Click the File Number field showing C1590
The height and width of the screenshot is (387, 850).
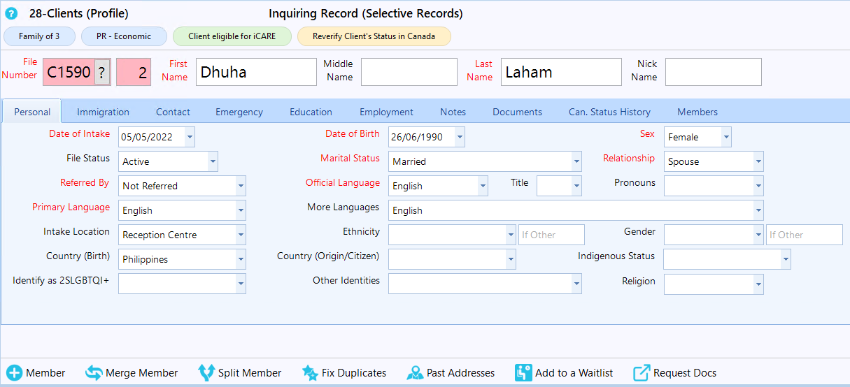69,72
